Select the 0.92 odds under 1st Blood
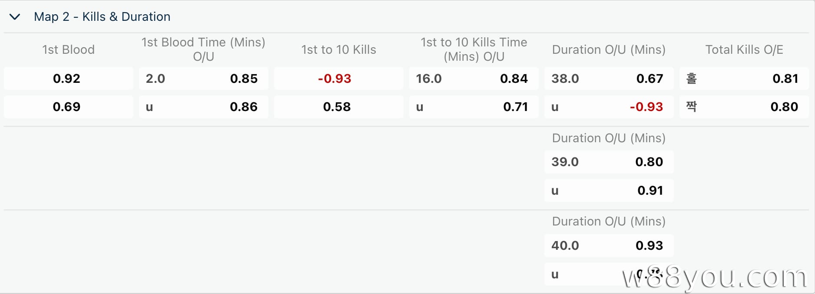 coord(68,78)
